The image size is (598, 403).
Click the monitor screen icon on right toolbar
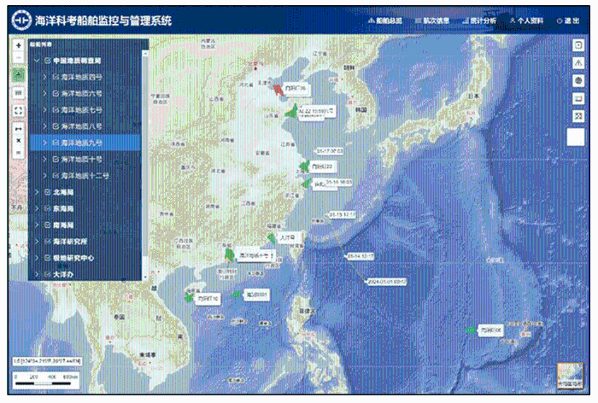click(x=578, y=97)
